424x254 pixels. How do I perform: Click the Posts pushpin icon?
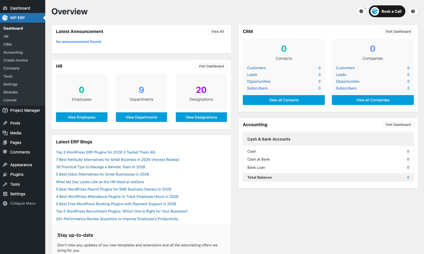pyautogui.click(x=5, y=123)
